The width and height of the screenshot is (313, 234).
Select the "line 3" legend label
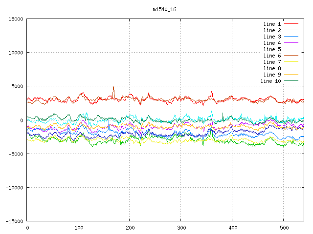272,37
